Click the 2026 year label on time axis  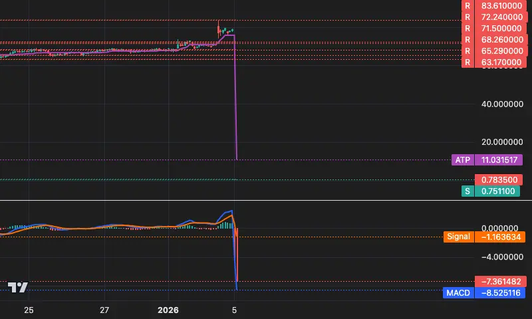click(168, 310)
